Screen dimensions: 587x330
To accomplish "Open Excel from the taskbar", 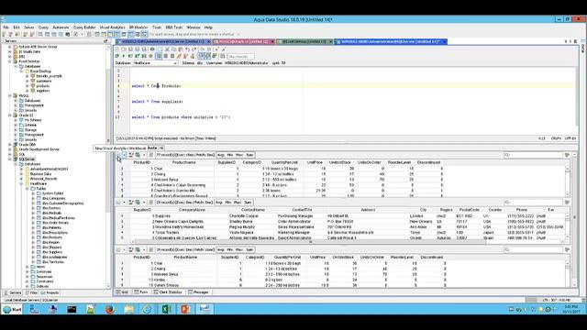I will click(166, 309).
